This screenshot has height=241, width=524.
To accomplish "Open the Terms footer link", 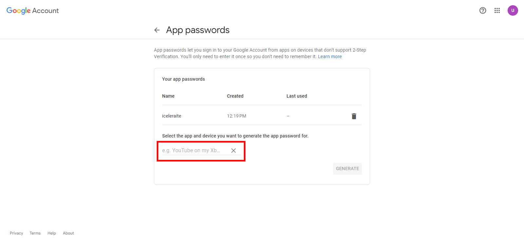I will coord(35,233).
